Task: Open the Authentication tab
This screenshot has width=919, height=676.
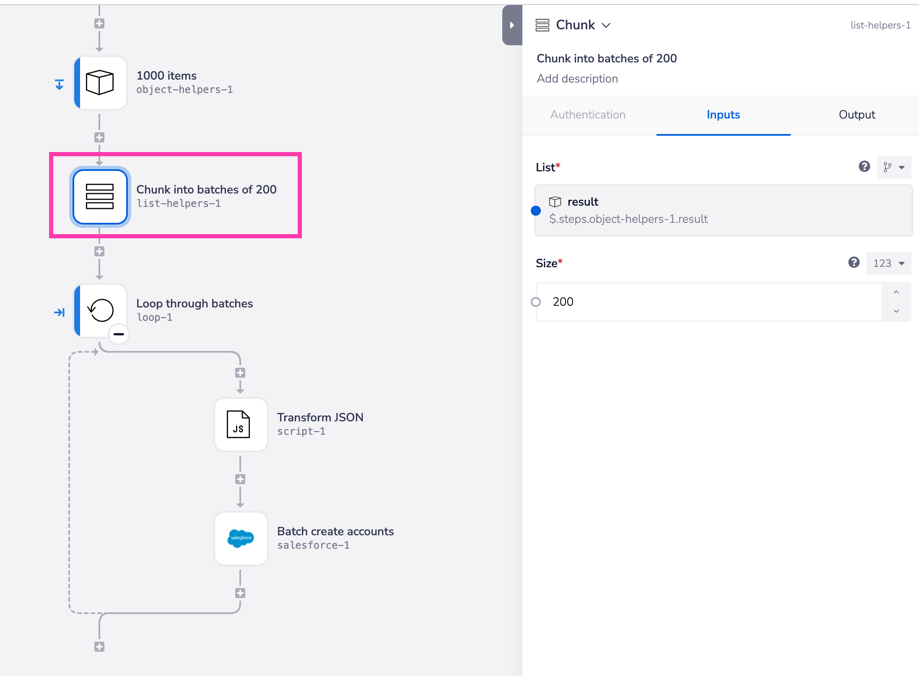Action: (x=587, y=115)
